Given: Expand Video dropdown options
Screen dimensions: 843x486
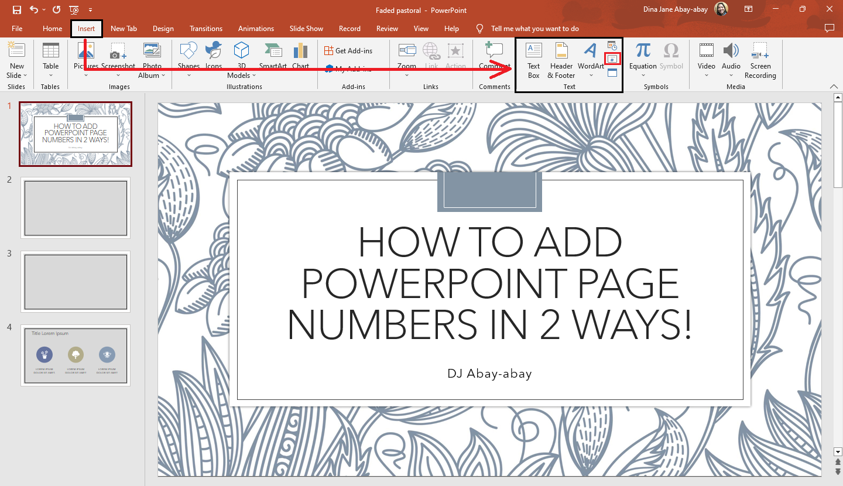Looking at the screenshot, I should [707, 75].
